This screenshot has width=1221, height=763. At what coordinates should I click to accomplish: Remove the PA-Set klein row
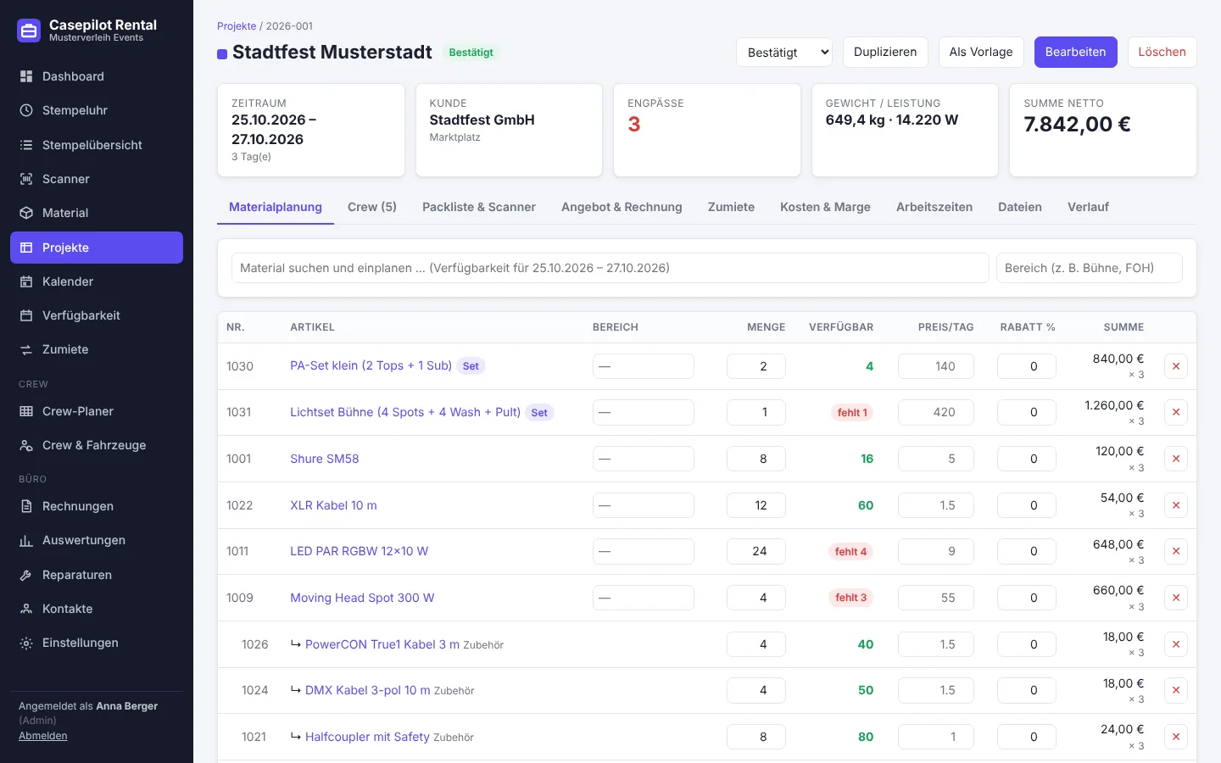click(x=1176, y=366)
